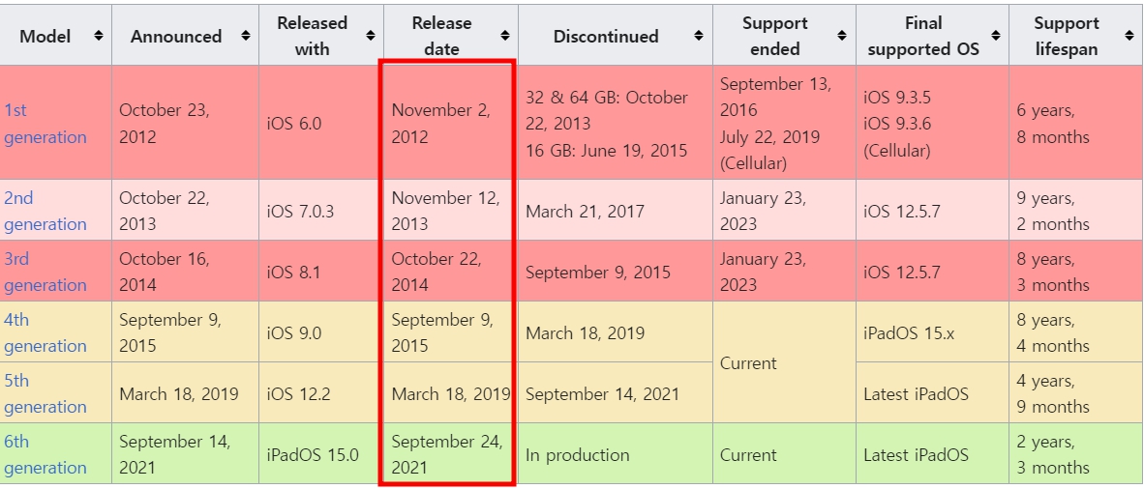
Task: Sort table by Model column arrows
Action: (98, 36)
